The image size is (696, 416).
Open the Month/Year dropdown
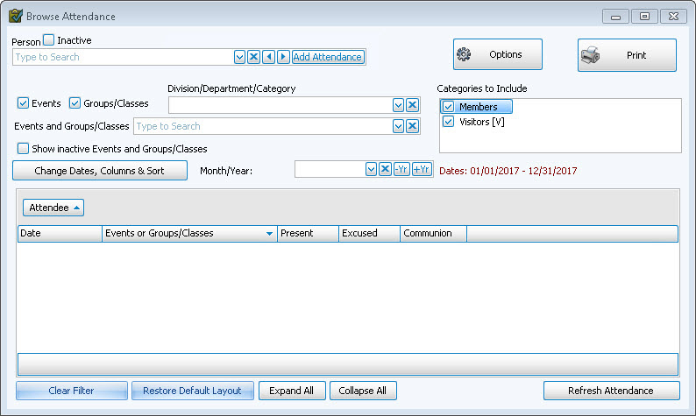371,169
